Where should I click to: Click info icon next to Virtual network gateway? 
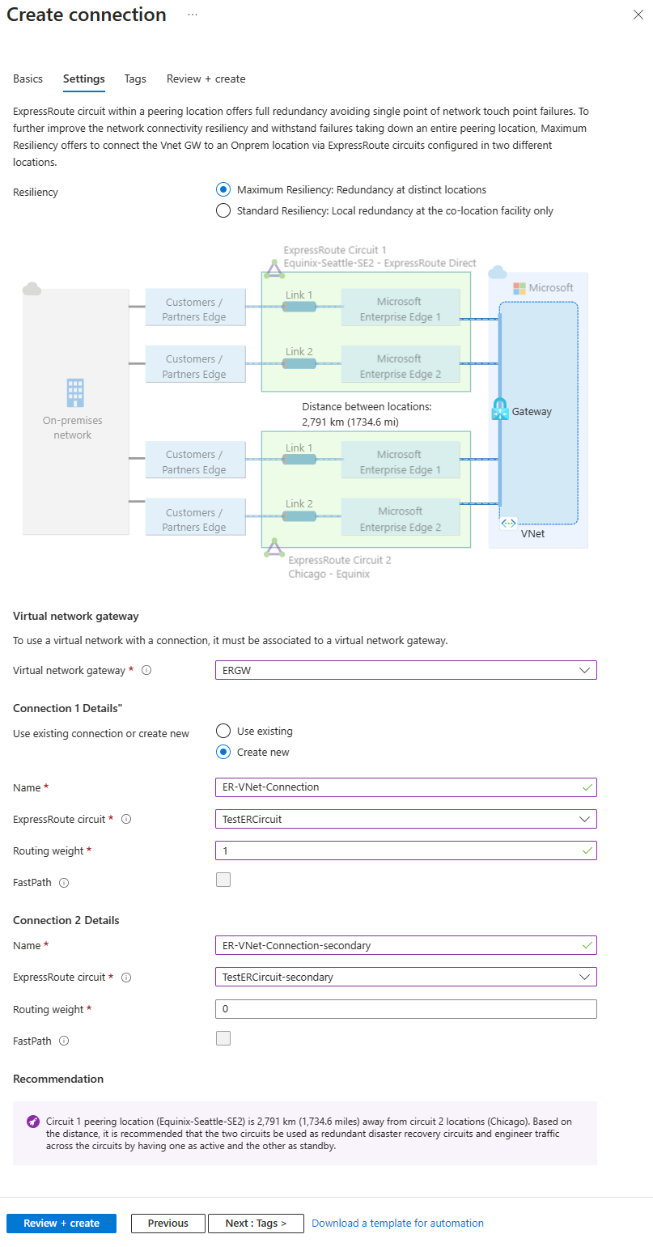coord(146,670)
